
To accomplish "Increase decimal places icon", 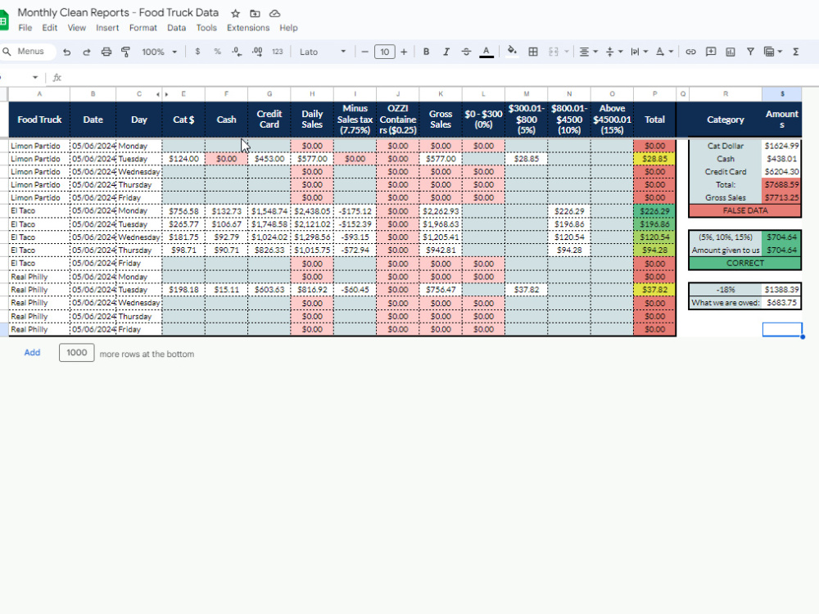I will tap(257, 52).
